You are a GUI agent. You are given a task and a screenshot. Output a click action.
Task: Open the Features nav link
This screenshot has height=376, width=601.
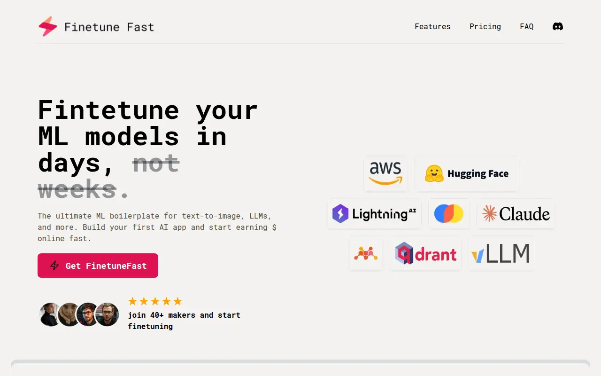pyautogui.click(x=432, y=26)
